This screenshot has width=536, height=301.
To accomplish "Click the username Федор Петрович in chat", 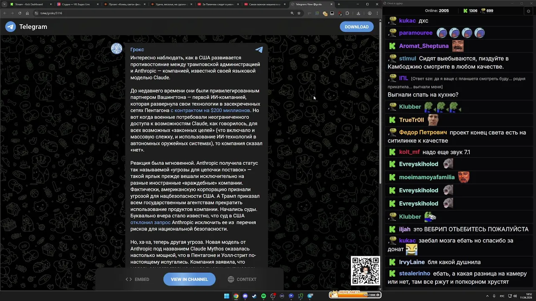I will click(423, 133).
